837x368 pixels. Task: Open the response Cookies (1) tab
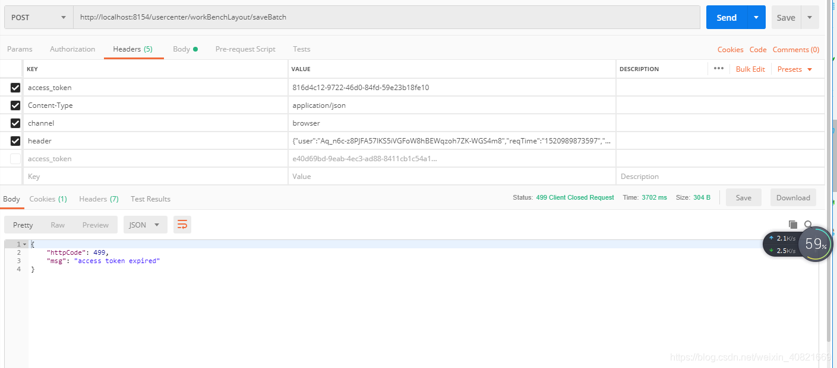(x=48, y=199)
